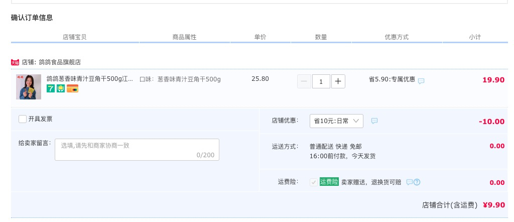Click the subtotal 19.90
Image resolution: width=514 pixels, height=222 pixels.
tap(493, 80)
